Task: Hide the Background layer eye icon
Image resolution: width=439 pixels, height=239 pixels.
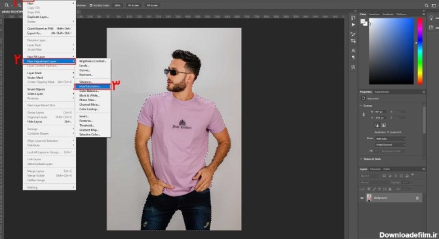Action: tap(362, 198)
